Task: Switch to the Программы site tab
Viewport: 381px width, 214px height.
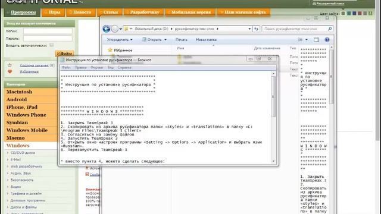Action: click(22, 12)
